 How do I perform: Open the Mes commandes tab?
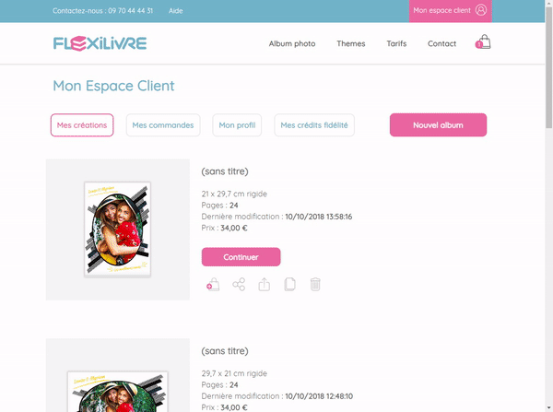pos(163,124)
